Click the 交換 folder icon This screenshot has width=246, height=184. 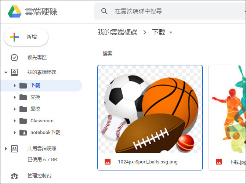(23, 97)
